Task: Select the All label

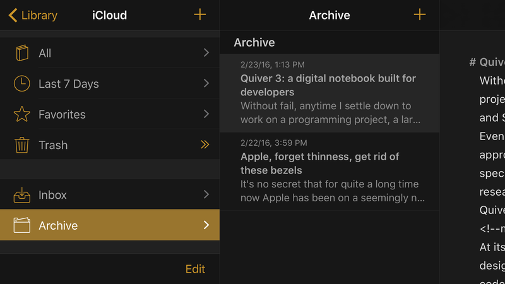Action: 45,53
